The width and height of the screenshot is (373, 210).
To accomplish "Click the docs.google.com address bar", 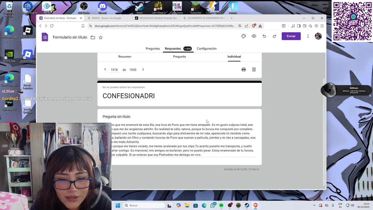I will [x=165, y=26].
